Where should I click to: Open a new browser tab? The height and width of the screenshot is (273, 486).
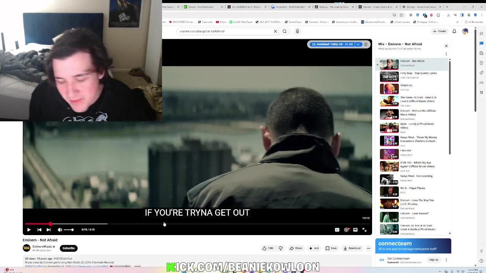(447, 7)
